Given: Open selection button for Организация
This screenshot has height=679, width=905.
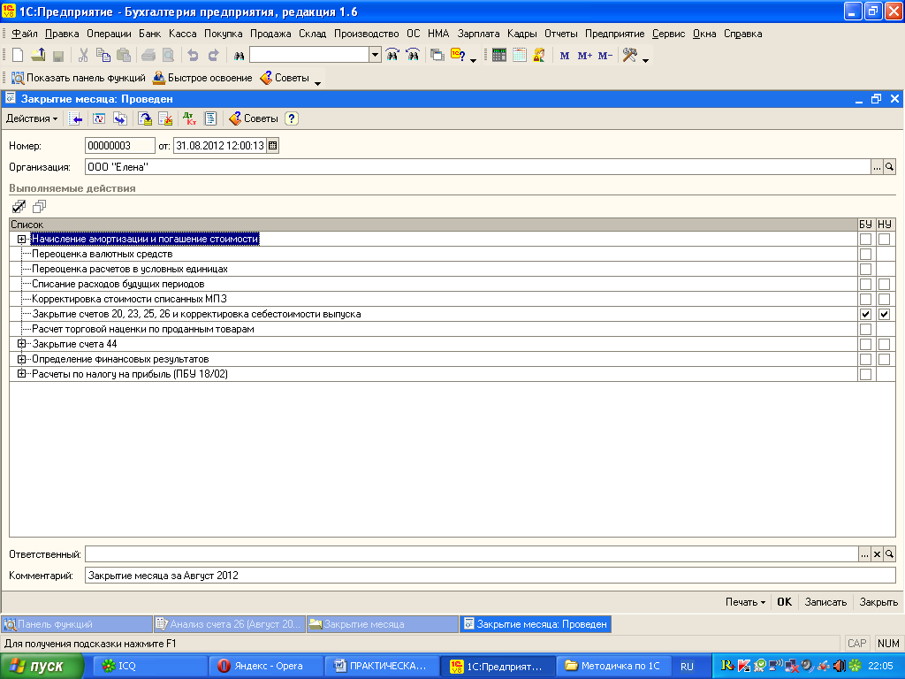Looking at the screenshot, I should pyautogui.click(x=877, y=167).
